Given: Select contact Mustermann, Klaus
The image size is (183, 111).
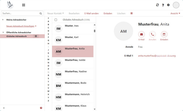Looking at the screenshot, I should tap(73, 107).
